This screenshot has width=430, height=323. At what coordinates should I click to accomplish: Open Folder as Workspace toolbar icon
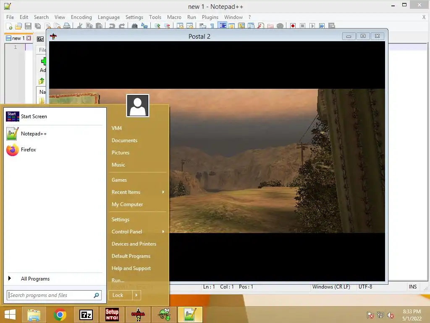[270, 26]
